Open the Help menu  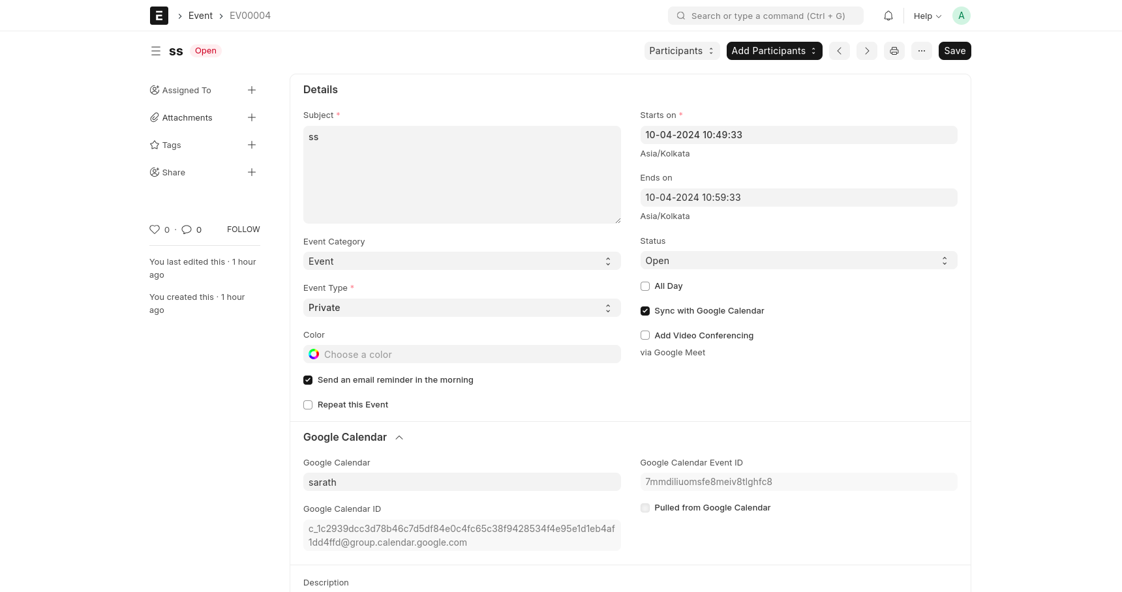click(927, 16)
